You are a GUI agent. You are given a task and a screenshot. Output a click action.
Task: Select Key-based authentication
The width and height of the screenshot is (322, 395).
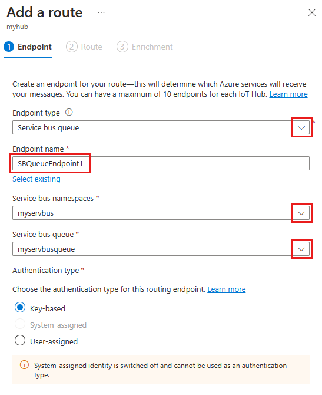[20, 307]
